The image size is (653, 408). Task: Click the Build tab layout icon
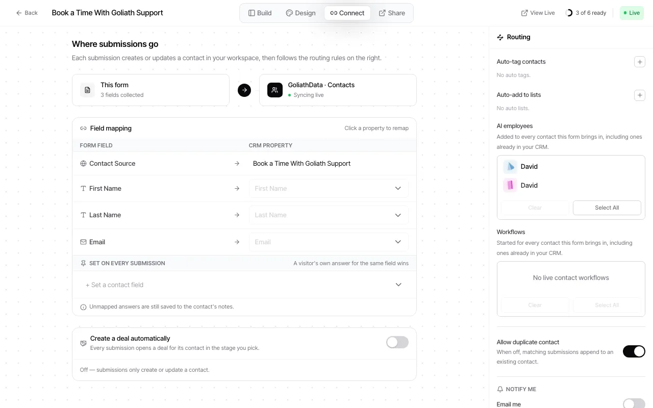tap(252, 13)
